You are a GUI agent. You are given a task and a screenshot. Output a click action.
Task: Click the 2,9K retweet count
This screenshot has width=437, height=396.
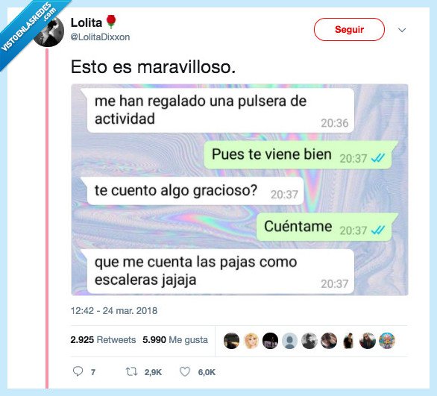point(153,372)
